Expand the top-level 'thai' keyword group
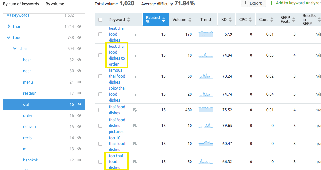 pyautogui.click(x=9, y=26)
